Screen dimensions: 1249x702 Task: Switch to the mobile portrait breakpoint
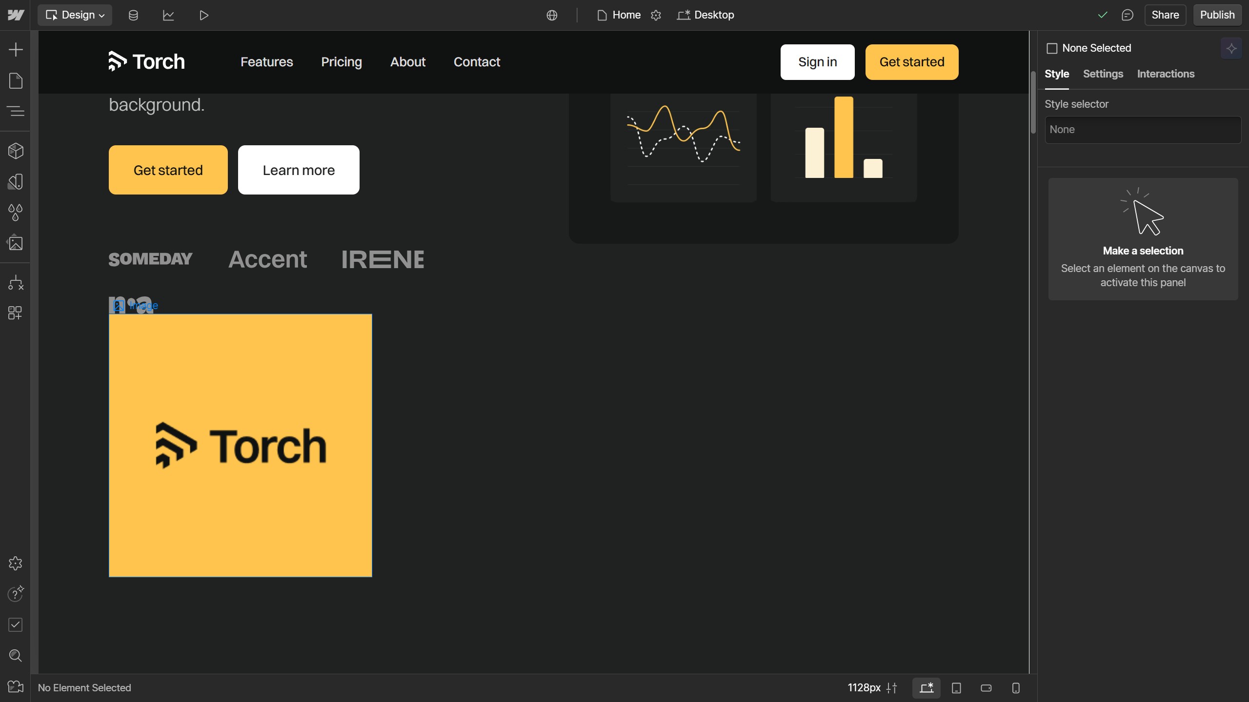tap(1016, 688)
